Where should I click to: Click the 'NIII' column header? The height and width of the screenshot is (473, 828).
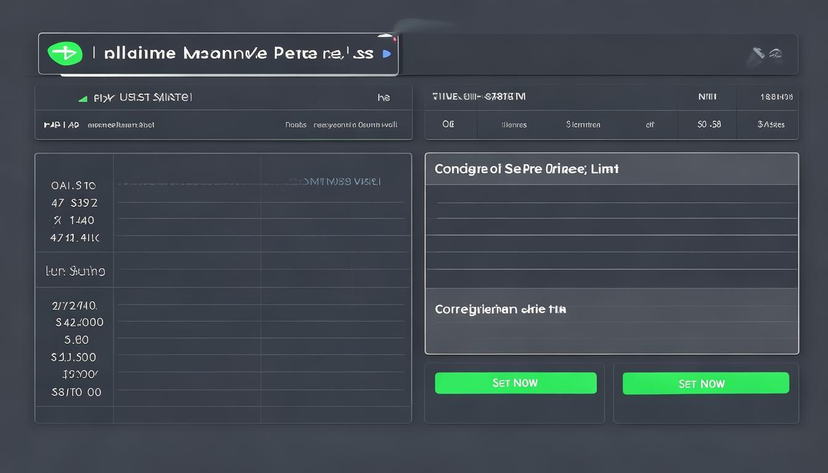[x=707, y=97]
